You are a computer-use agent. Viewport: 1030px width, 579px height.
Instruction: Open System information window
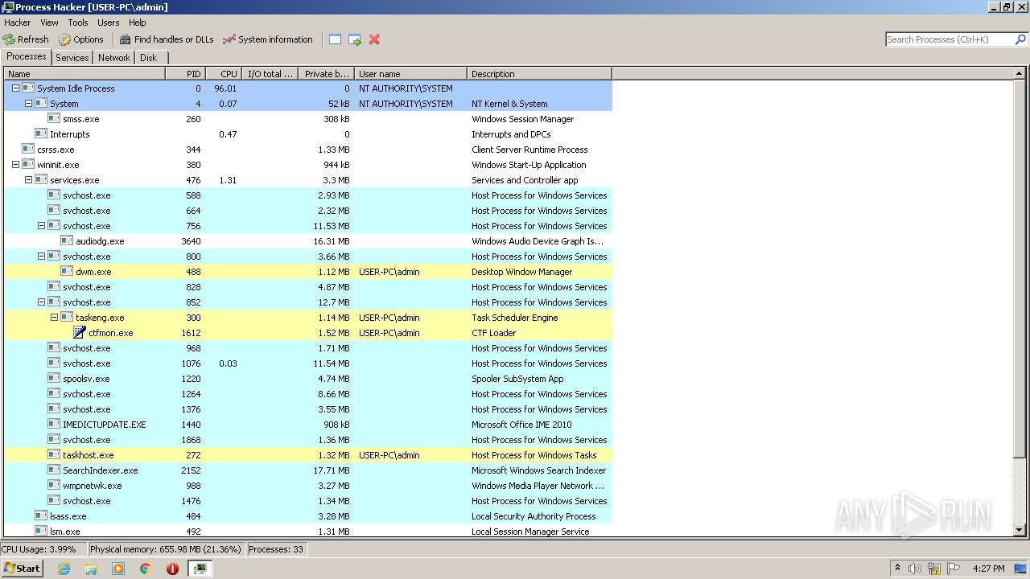coord(267,39)
